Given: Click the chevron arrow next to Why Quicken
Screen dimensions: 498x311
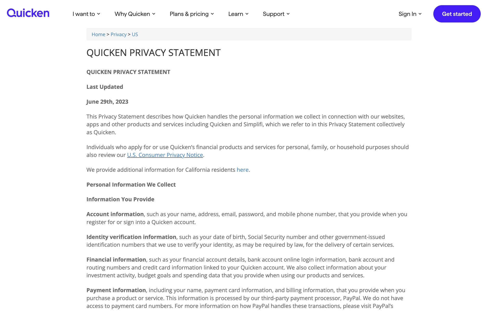Looking at the screenshot, I should 154,14.
